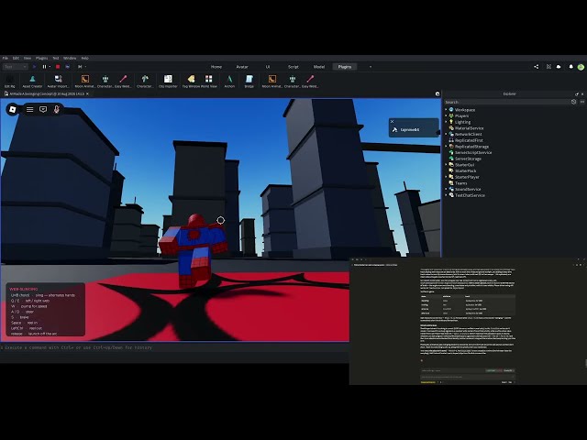Open the Obj Importer plugin
This screenshot has width=587, height=440.
(168, 81)
